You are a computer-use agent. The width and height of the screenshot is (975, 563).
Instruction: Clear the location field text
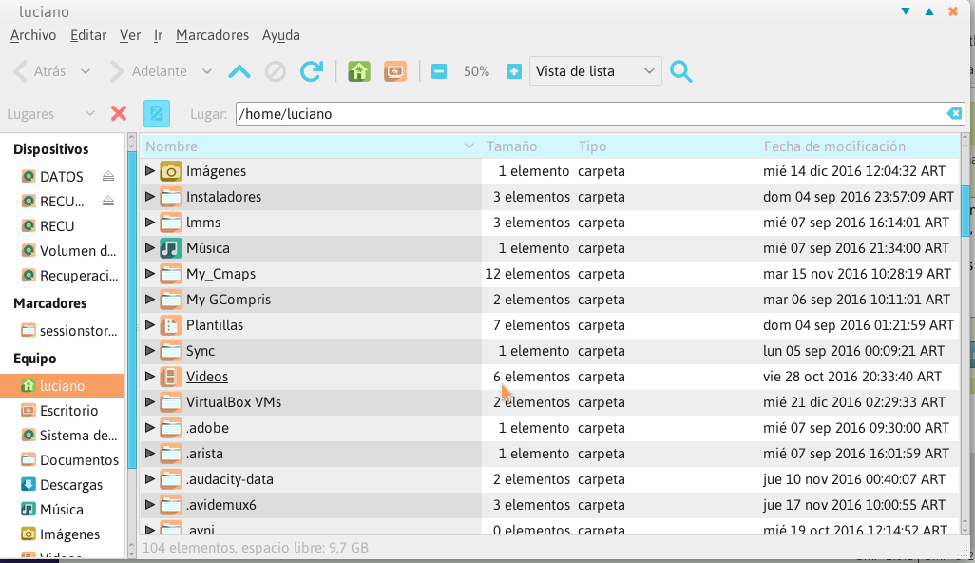pos(954,113)
